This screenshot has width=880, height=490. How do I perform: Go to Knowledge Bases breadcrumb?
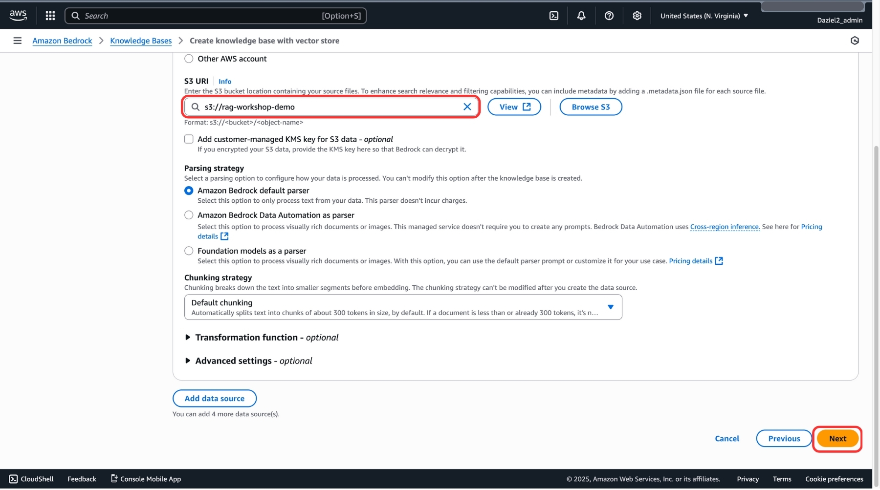tap(141, 41)
